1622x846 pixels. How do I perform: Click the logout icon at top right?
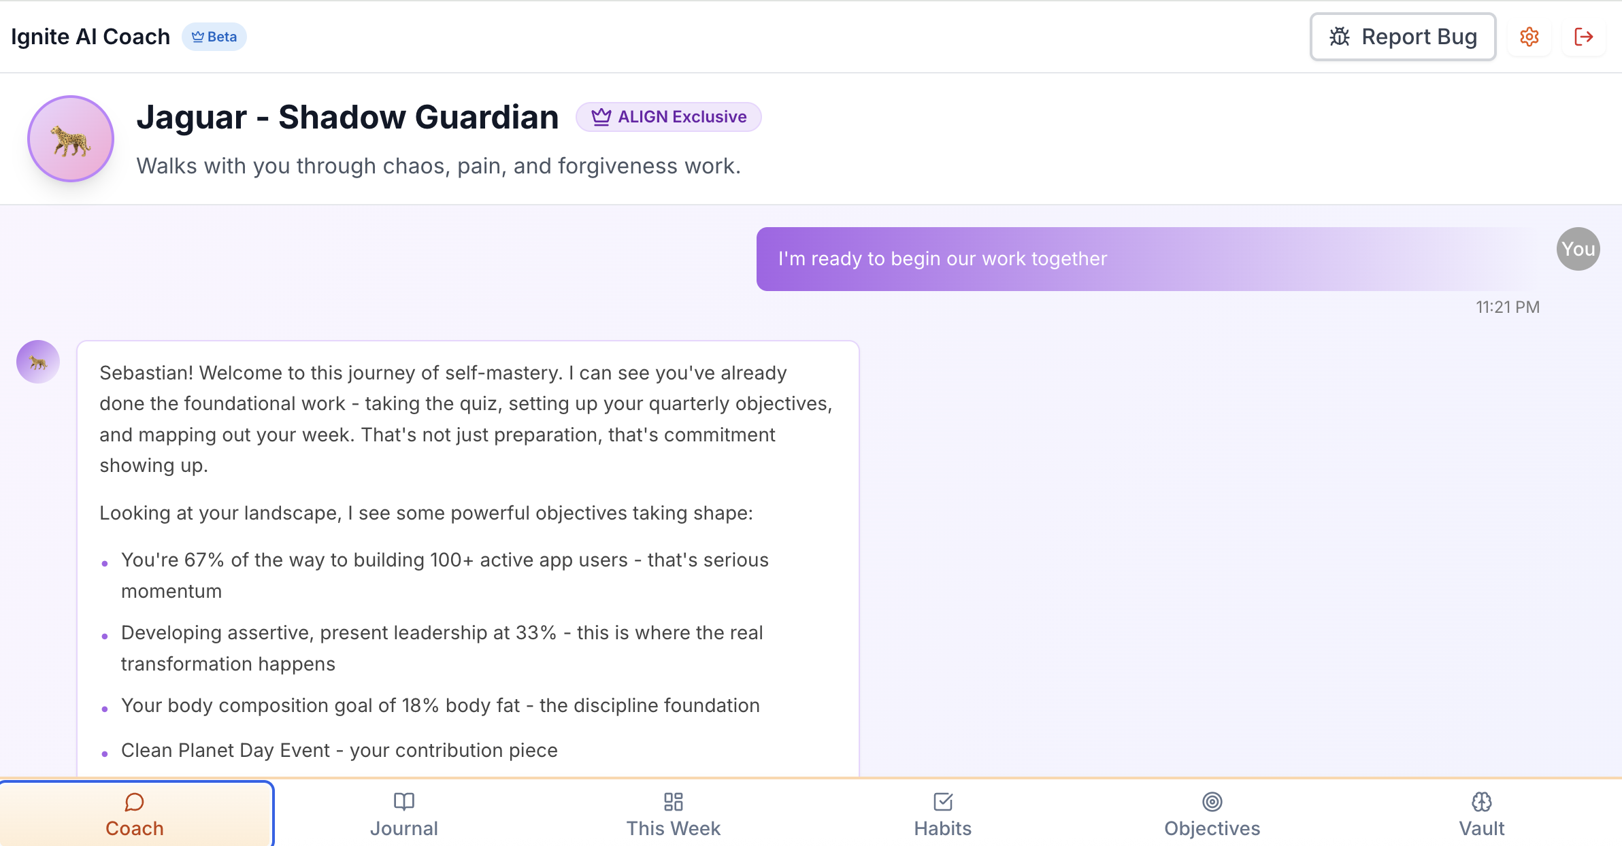(1584, 37)
